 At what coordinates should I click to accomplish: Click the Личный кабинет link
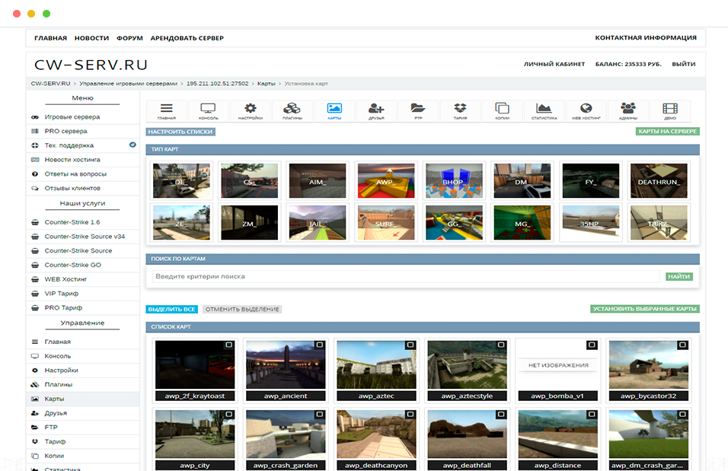[554, 65]
